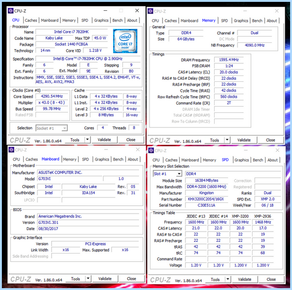
Task: Click the 1468 MHz XMP-2936 frequency cell
Action: [263, 222]
